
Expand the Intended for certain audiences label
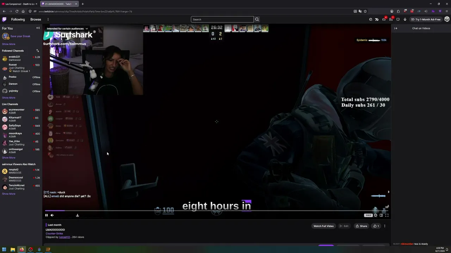pos(67,28)
